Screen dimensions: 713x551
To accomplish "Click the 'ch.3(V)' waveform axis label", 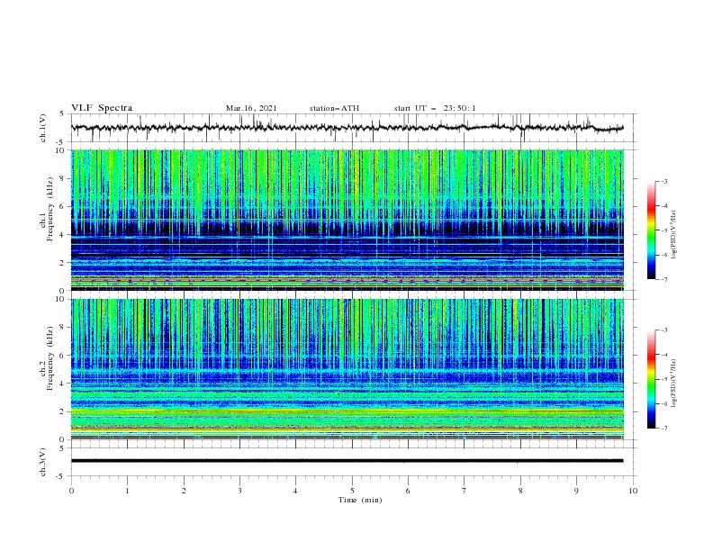I will tap(43, 462).
